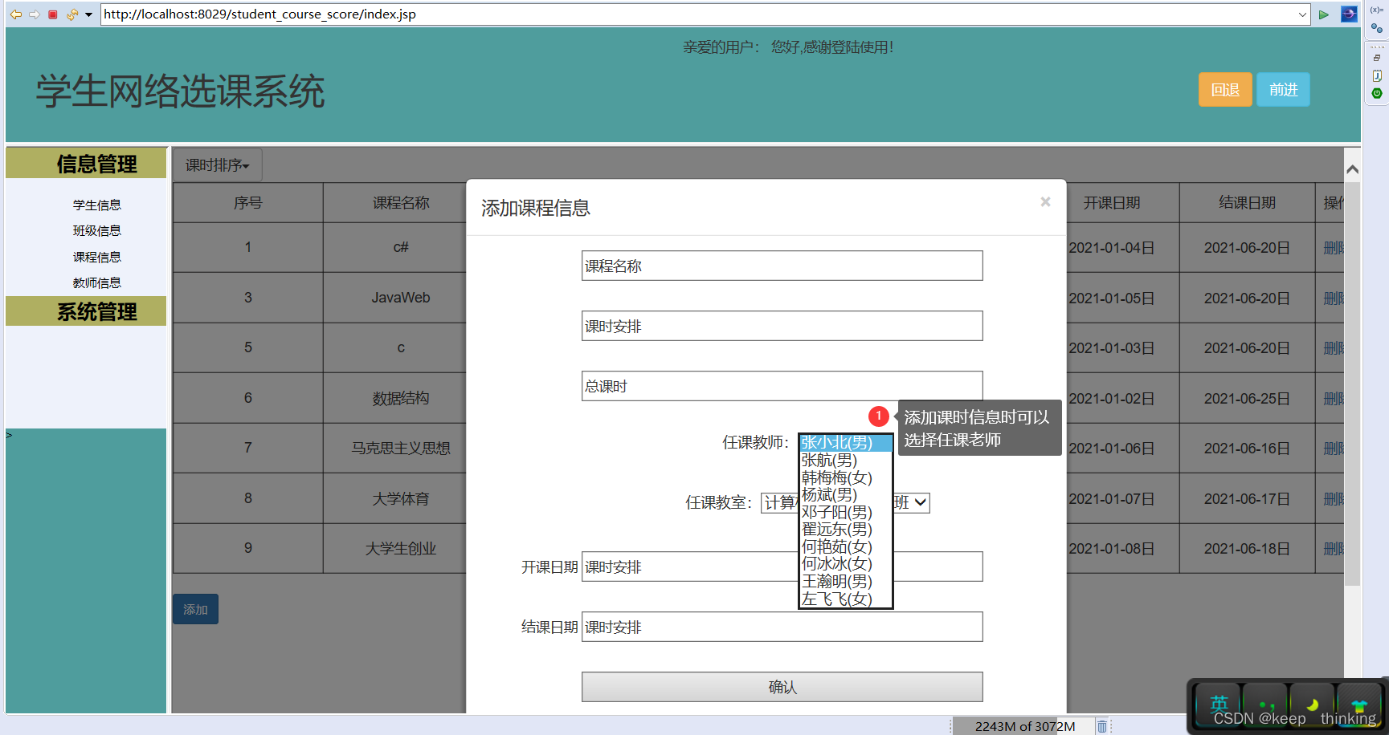The image size is (1389, 735).
Task: Click the 总课时 input field
Action: point(782,386)
